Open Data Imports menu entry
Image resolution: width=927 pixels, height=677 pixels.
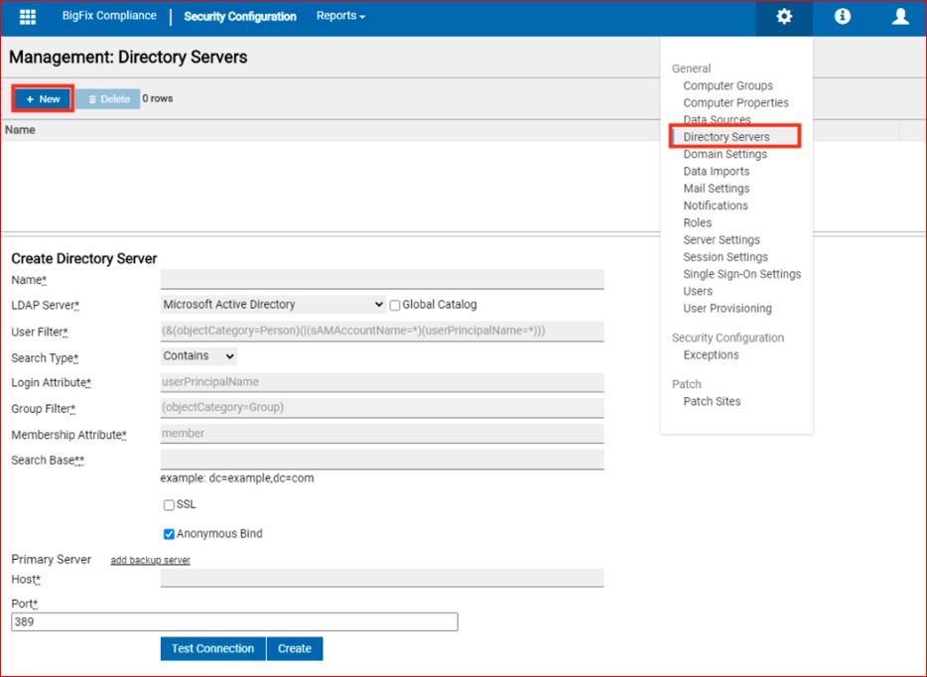[x=717, y=172]
